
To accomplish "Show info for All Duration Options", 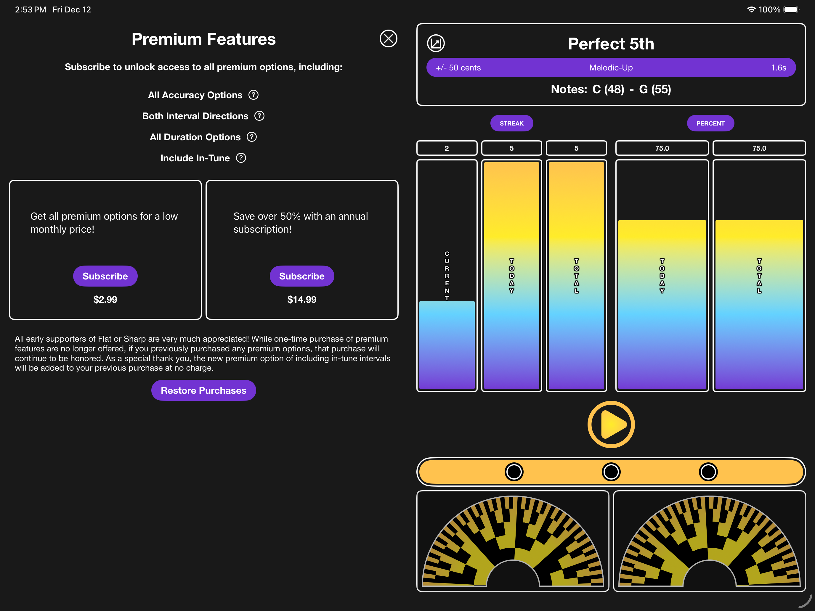I will (x=252, y=137).
